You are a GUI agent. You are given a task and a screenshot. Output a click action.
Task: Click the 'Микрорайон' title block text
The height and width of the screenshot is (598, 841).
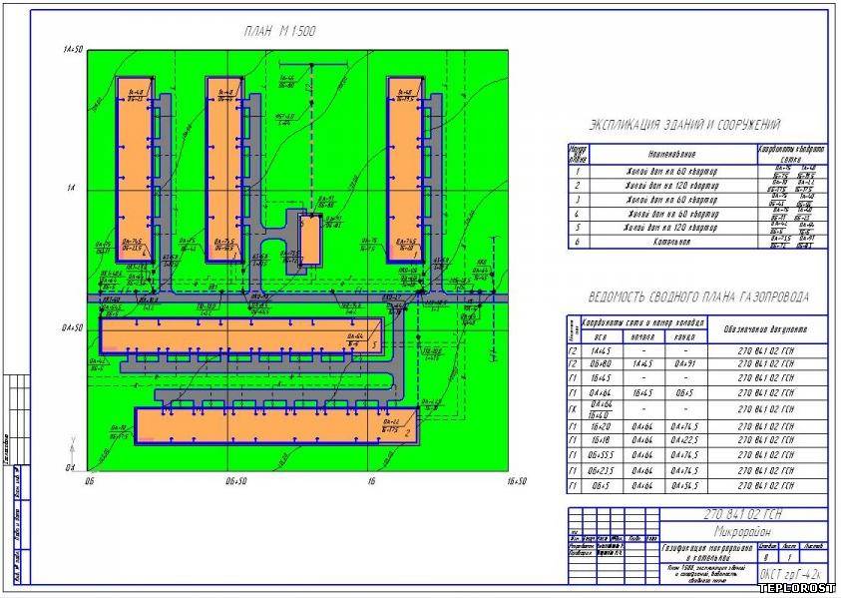tap(742, 531)
